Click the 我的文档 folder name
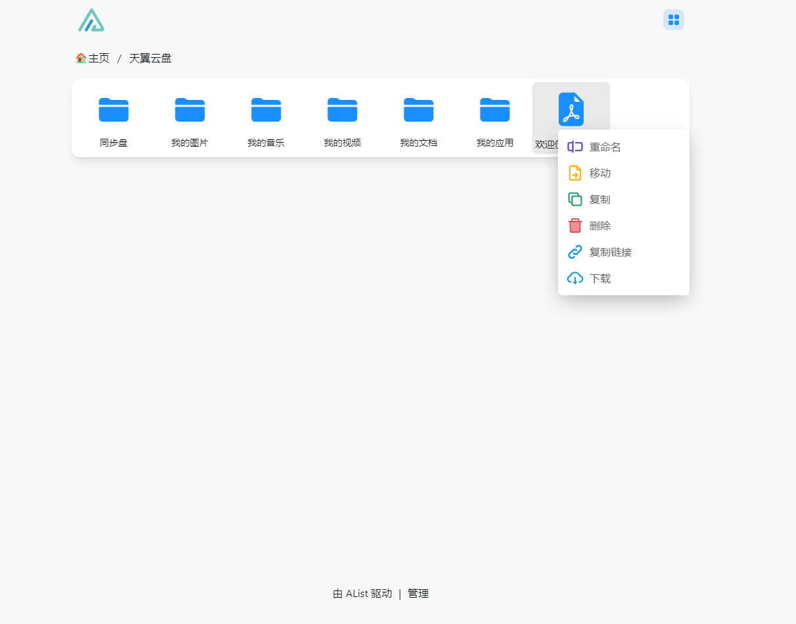This screenshot has height=624, width=796. 419,143
